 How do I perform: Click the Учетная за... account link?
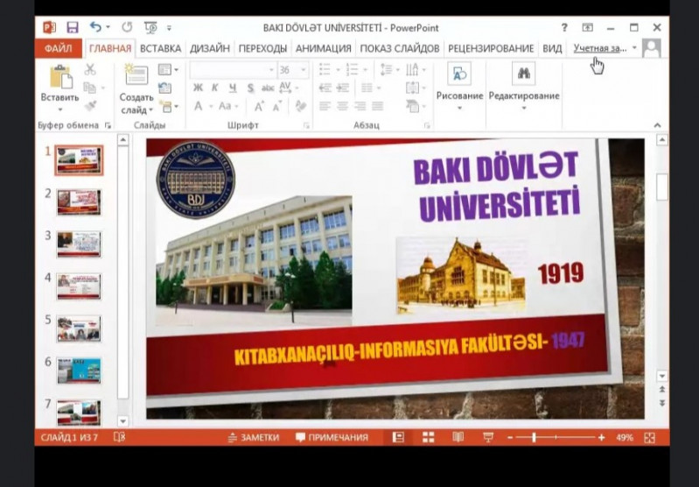coord(600,48)
